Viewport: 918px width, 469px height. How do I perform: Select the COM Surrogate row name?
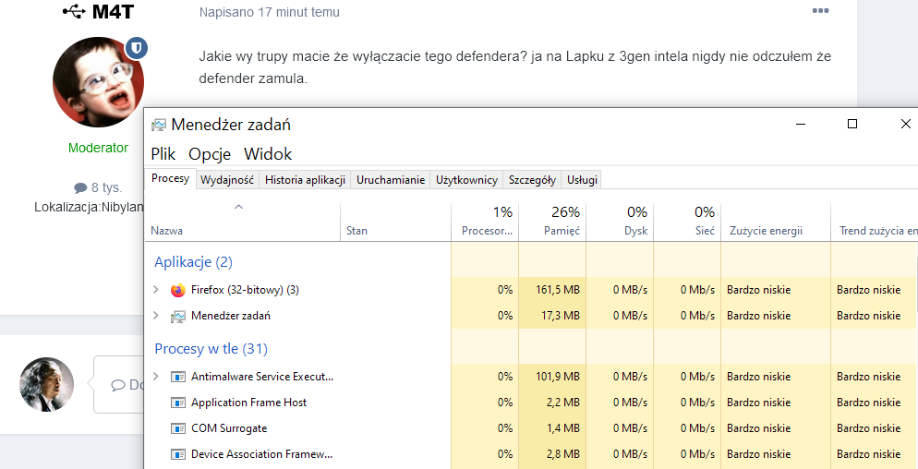[229, 428]
